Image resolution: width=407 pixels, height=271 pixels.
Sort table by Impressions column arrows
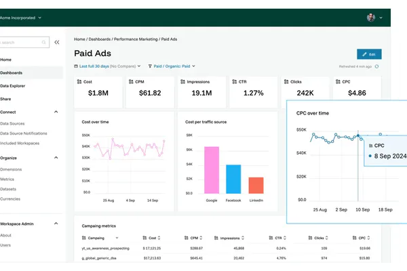[243, 238]
